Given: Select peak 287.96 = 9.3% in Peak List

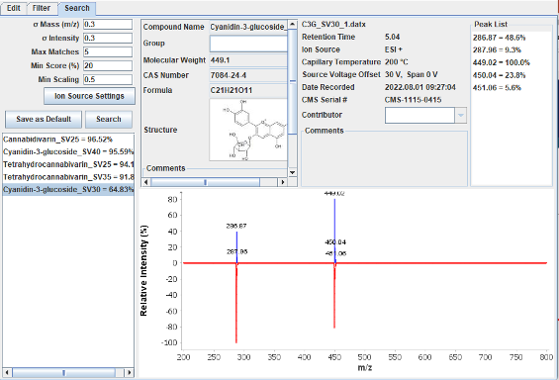Looking at the screenshot, I should [x=497, y=49].
